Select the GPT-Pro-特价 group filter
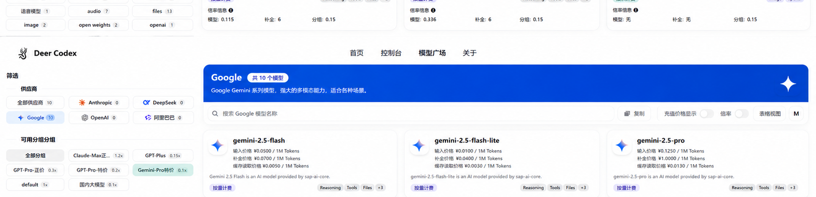This screenshot has width=816, height=197. pyautogui.click(x=99, y=170)
